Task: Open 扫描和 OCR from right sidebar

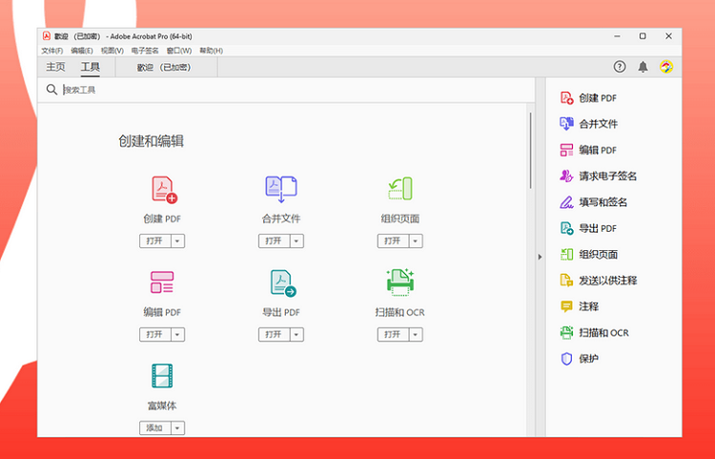Action: click(x=594, y=333)
